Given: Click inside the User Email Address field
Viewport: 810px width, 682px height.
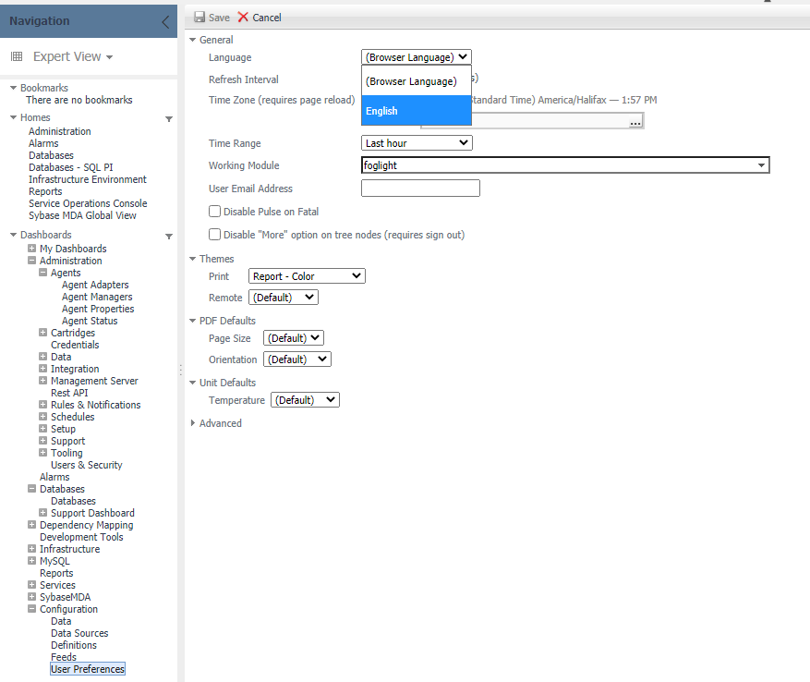Looking at the screenshot, I should pyautogui.click(x=420, y=188).
